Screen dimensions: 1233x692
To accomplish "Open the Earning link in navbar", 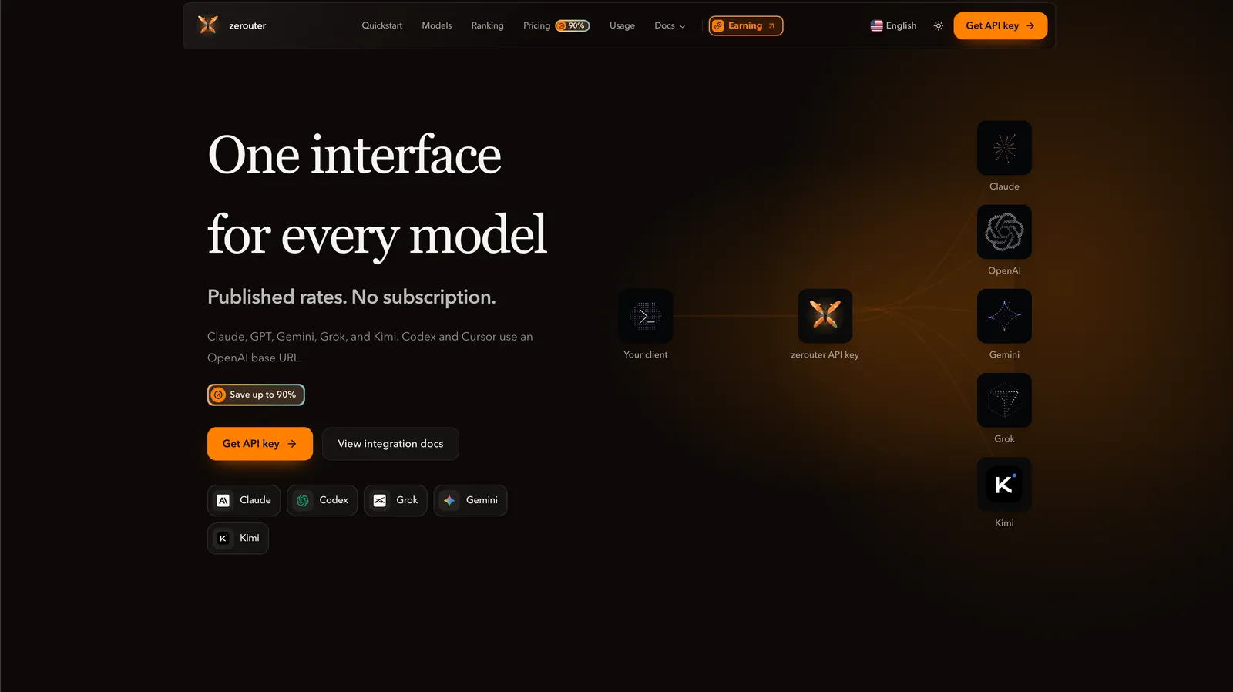I will [746, 25].
